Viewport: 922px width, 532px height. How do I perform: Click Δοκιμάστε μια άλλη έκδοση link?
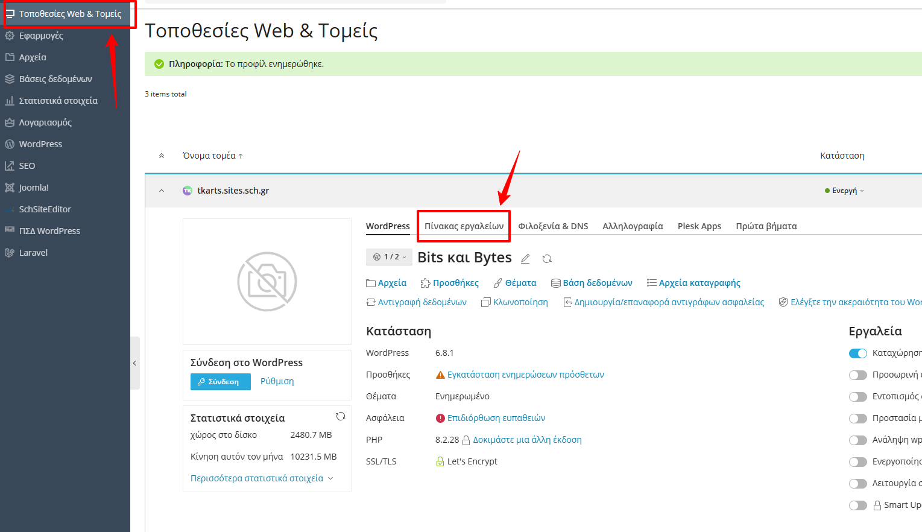(x=528, y=440)
